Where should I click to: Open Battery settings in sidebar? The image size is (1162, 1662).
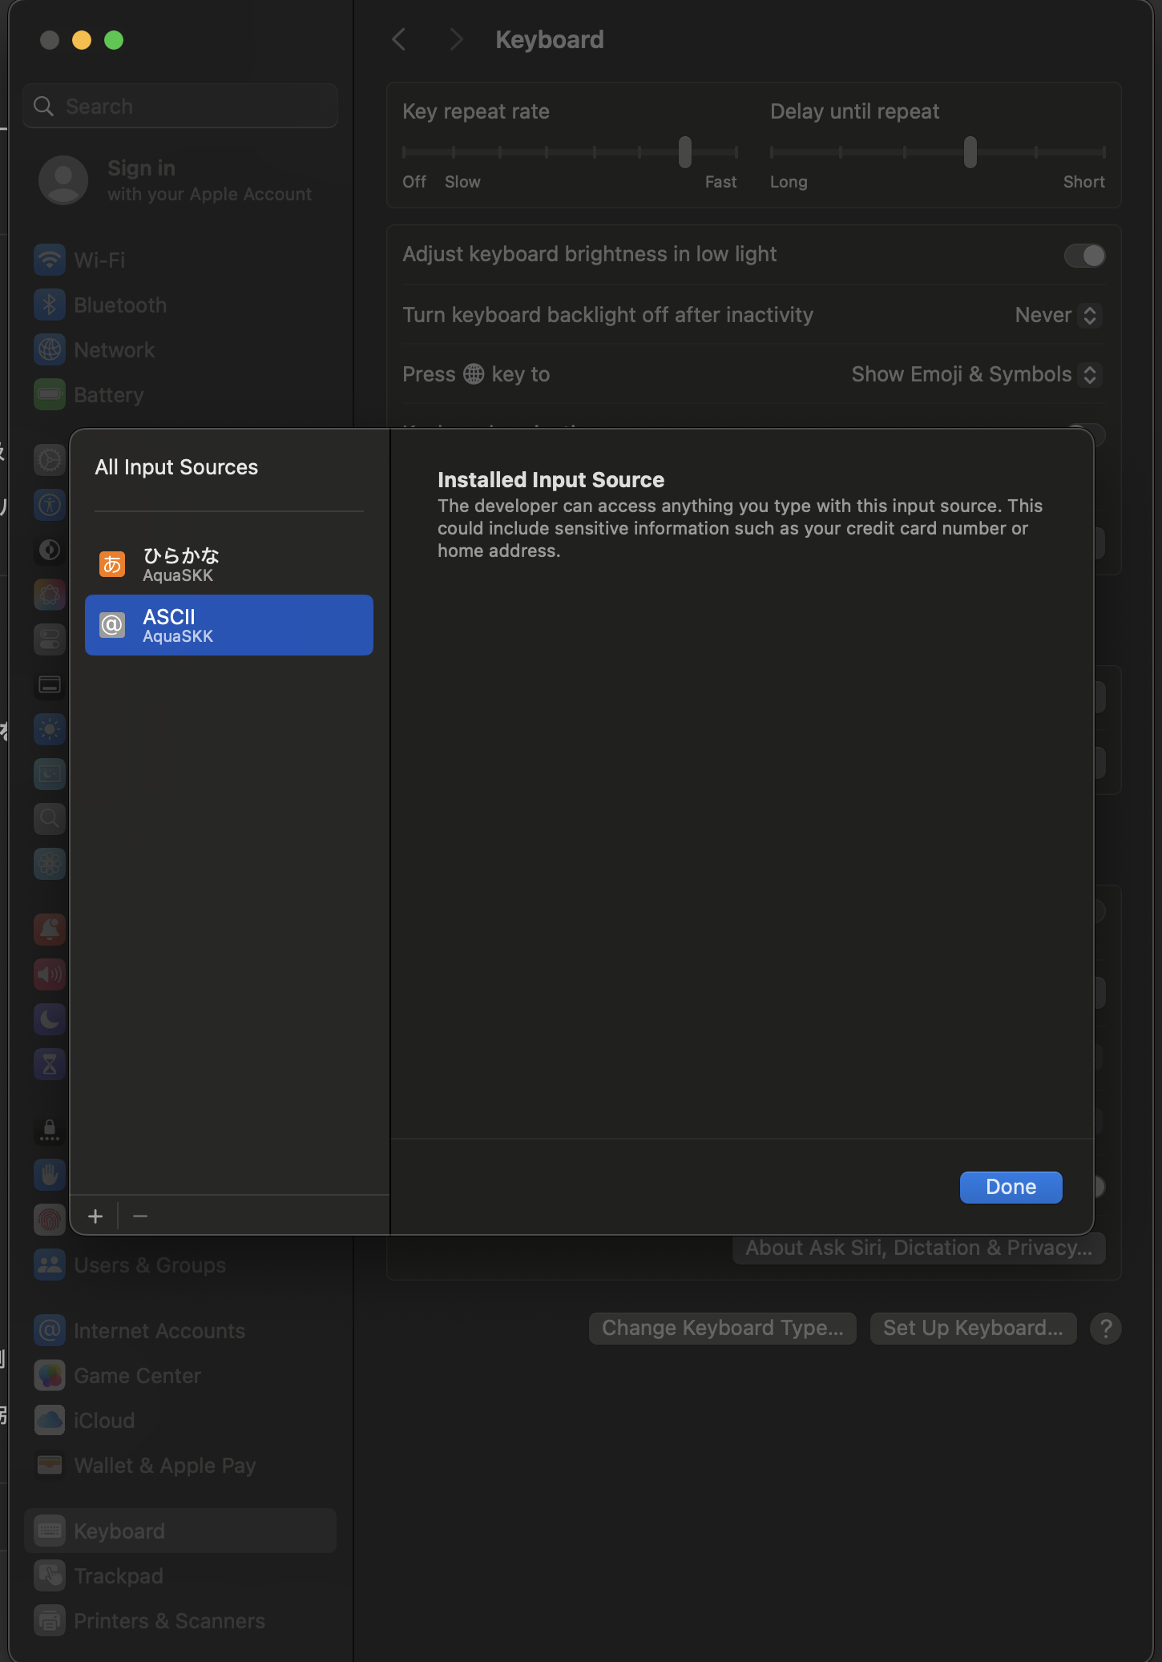tap(180, 394)
